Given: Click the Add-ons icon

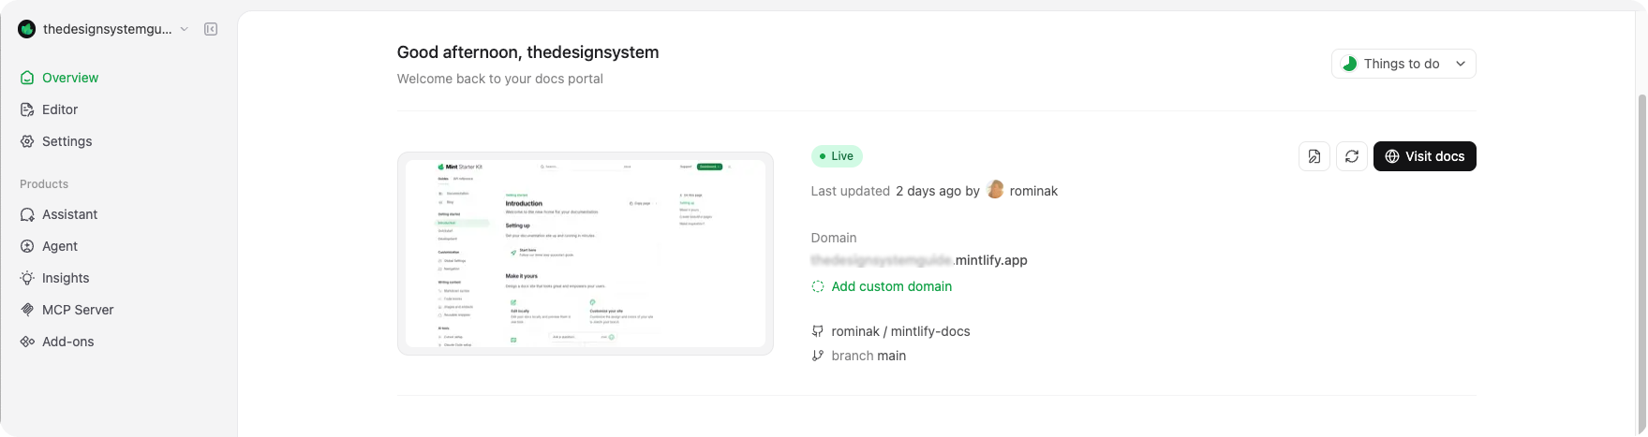Looking at the screenshot, I should pos(27,342).
